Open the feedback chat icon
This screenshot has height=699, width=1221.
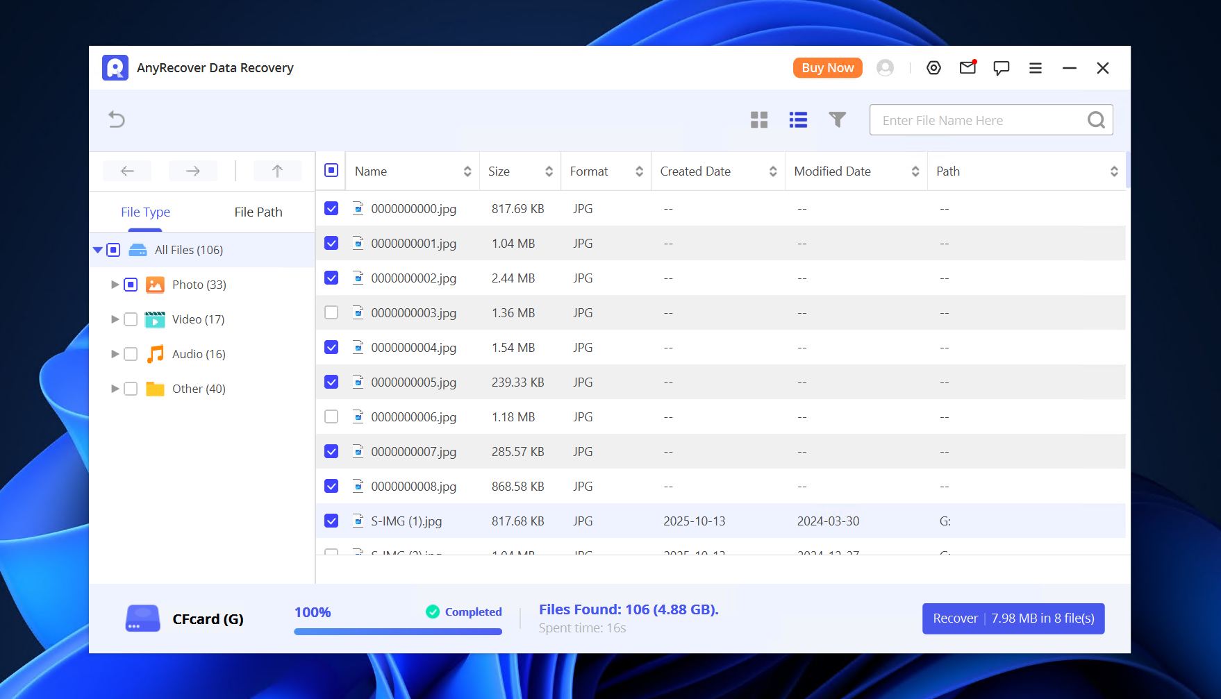coord(1002,68)
